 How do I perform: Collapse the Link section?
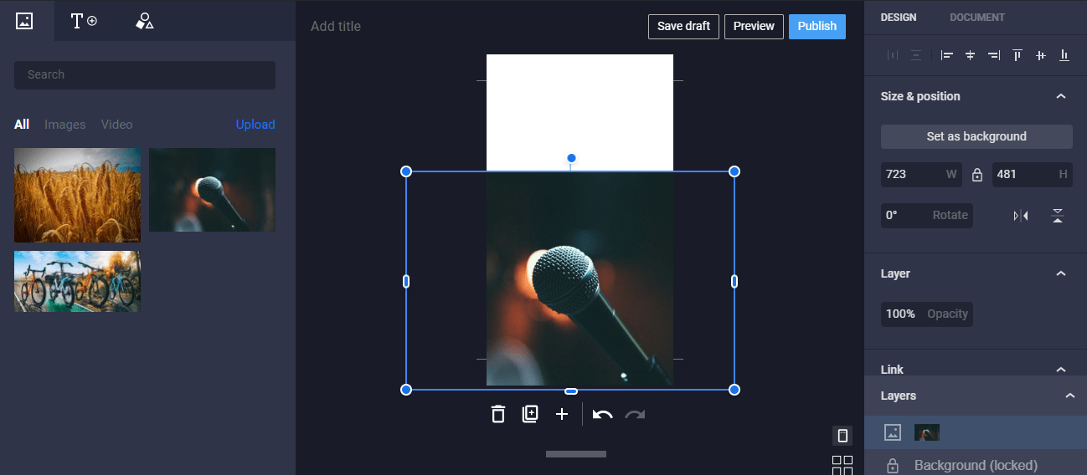coord(1061,370)
